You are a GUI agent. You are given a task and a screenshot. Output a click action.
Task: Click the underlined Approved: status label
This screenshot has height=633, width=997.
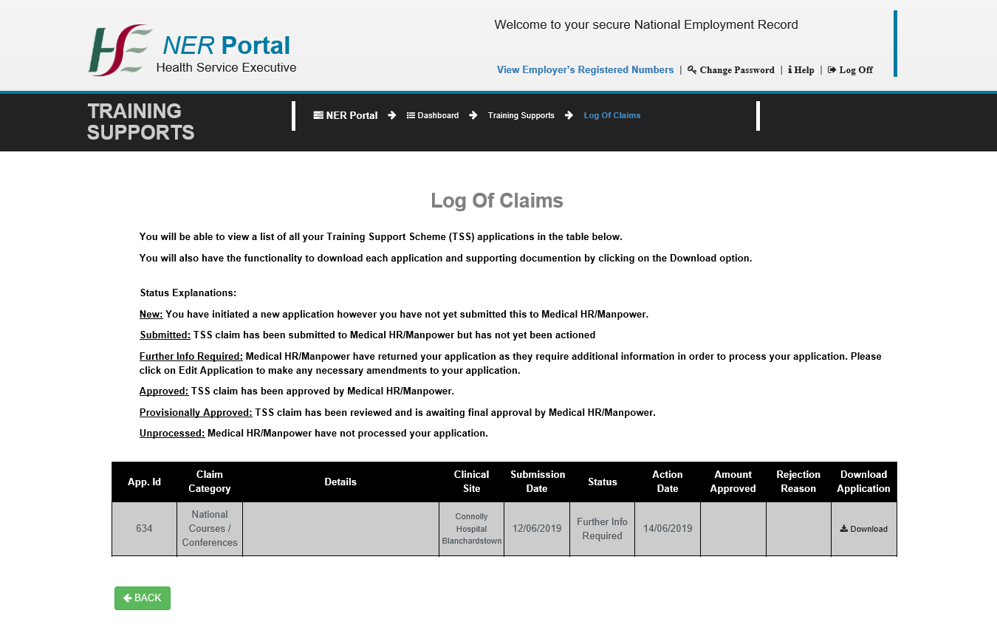click(164, 391)
